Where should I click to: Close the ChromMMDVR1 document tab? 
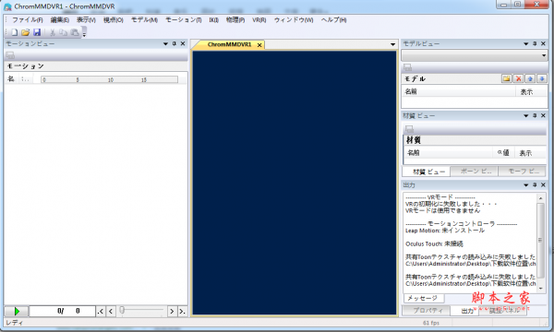click(259, 45)
